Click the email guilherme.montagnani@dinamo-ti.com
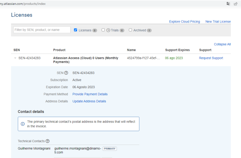This screenshot has height=158, width=241. tap(77, 150)
